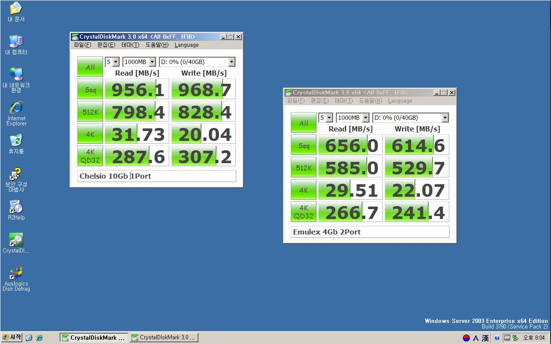Click the Korean IME flag icon in tray
551x344 pixels.
point(466,338)
